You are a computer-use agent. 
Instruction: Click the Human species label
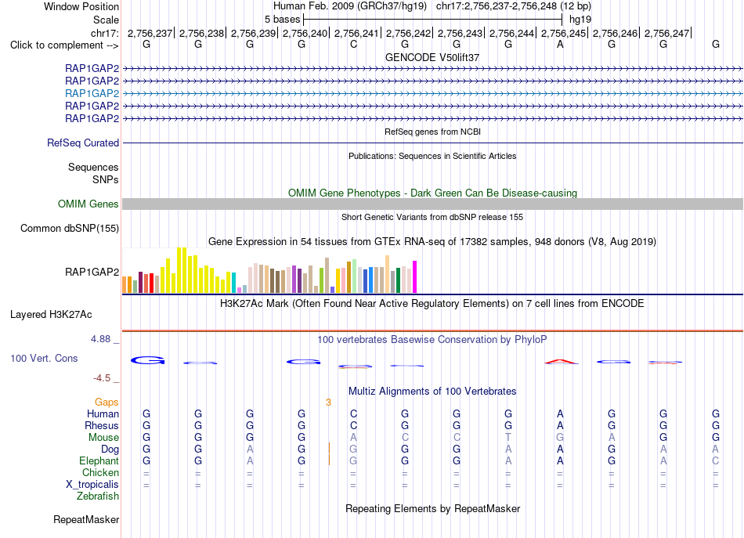coord(103,413)
